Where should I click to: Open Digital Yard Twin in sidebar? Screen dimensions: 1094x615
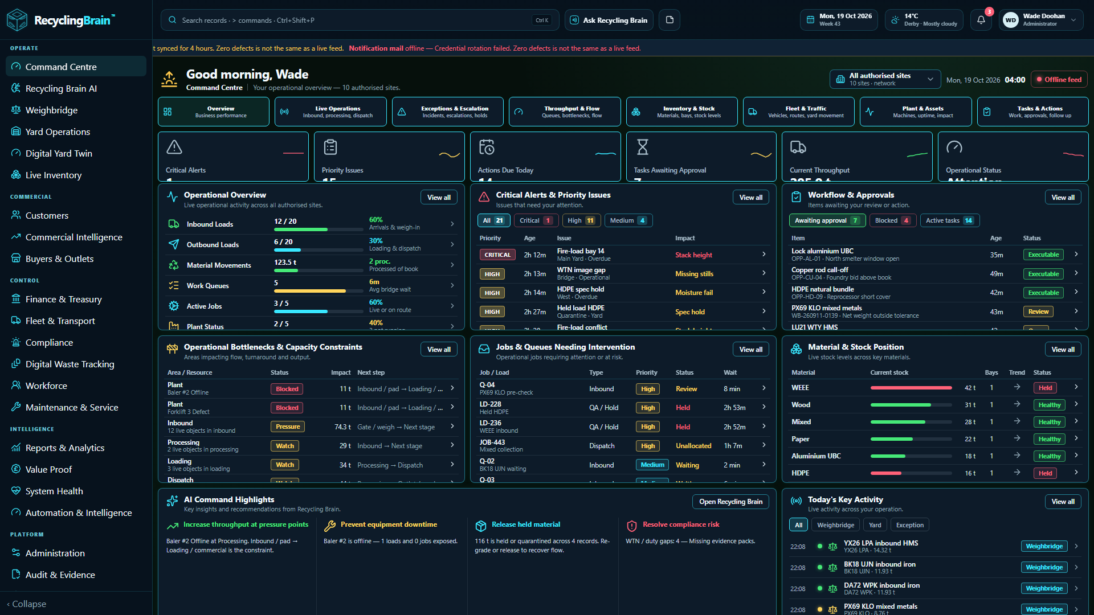pos(76,153)
